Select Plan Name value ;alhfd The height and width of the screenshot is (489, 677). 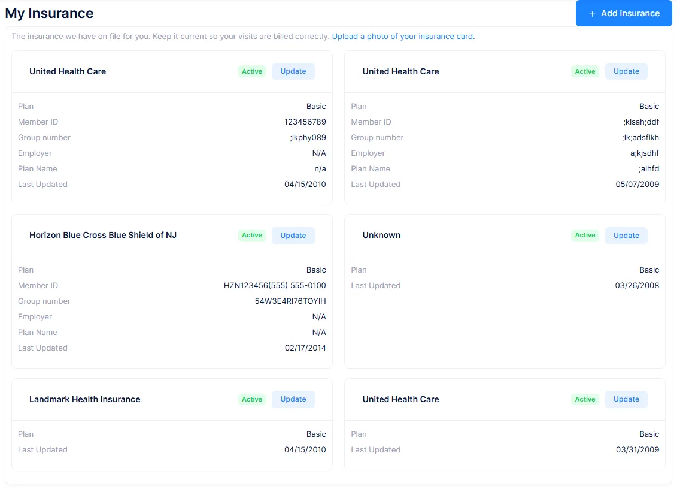(x=649, y=168)
